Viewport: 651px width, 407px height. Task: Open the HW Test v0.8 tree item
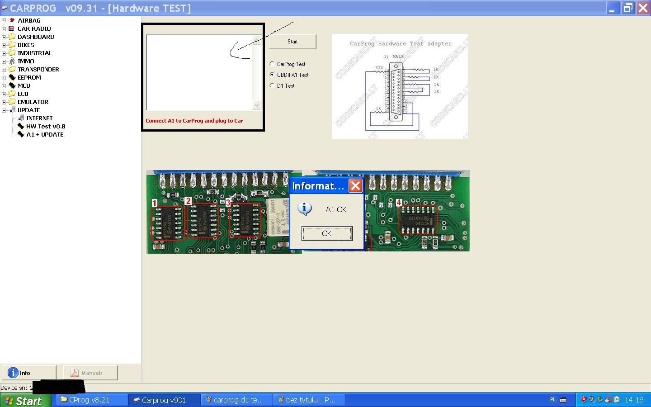(x=46, y=126)
